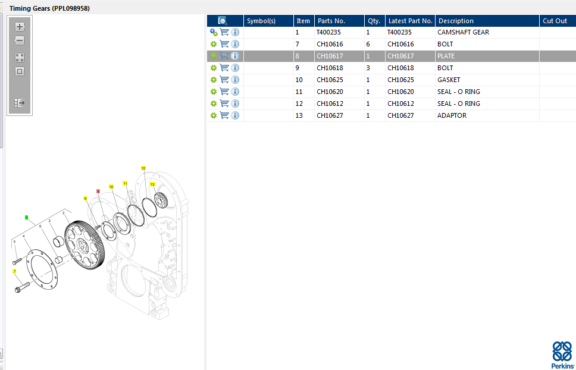576x370 pixels.
Task: Click the Perkins logo
Action: coord(562,355)
